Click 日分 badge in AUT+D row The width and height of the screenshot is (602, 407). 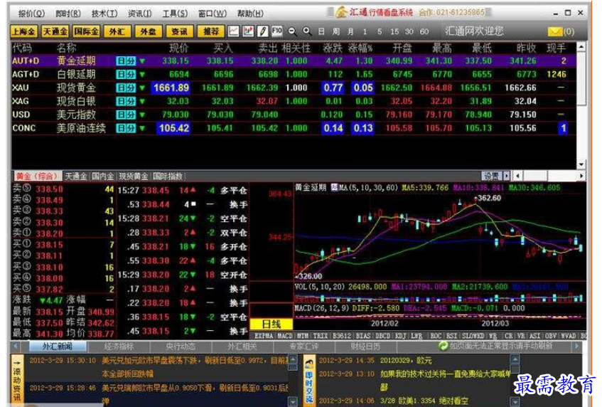(x=126, y=60)
